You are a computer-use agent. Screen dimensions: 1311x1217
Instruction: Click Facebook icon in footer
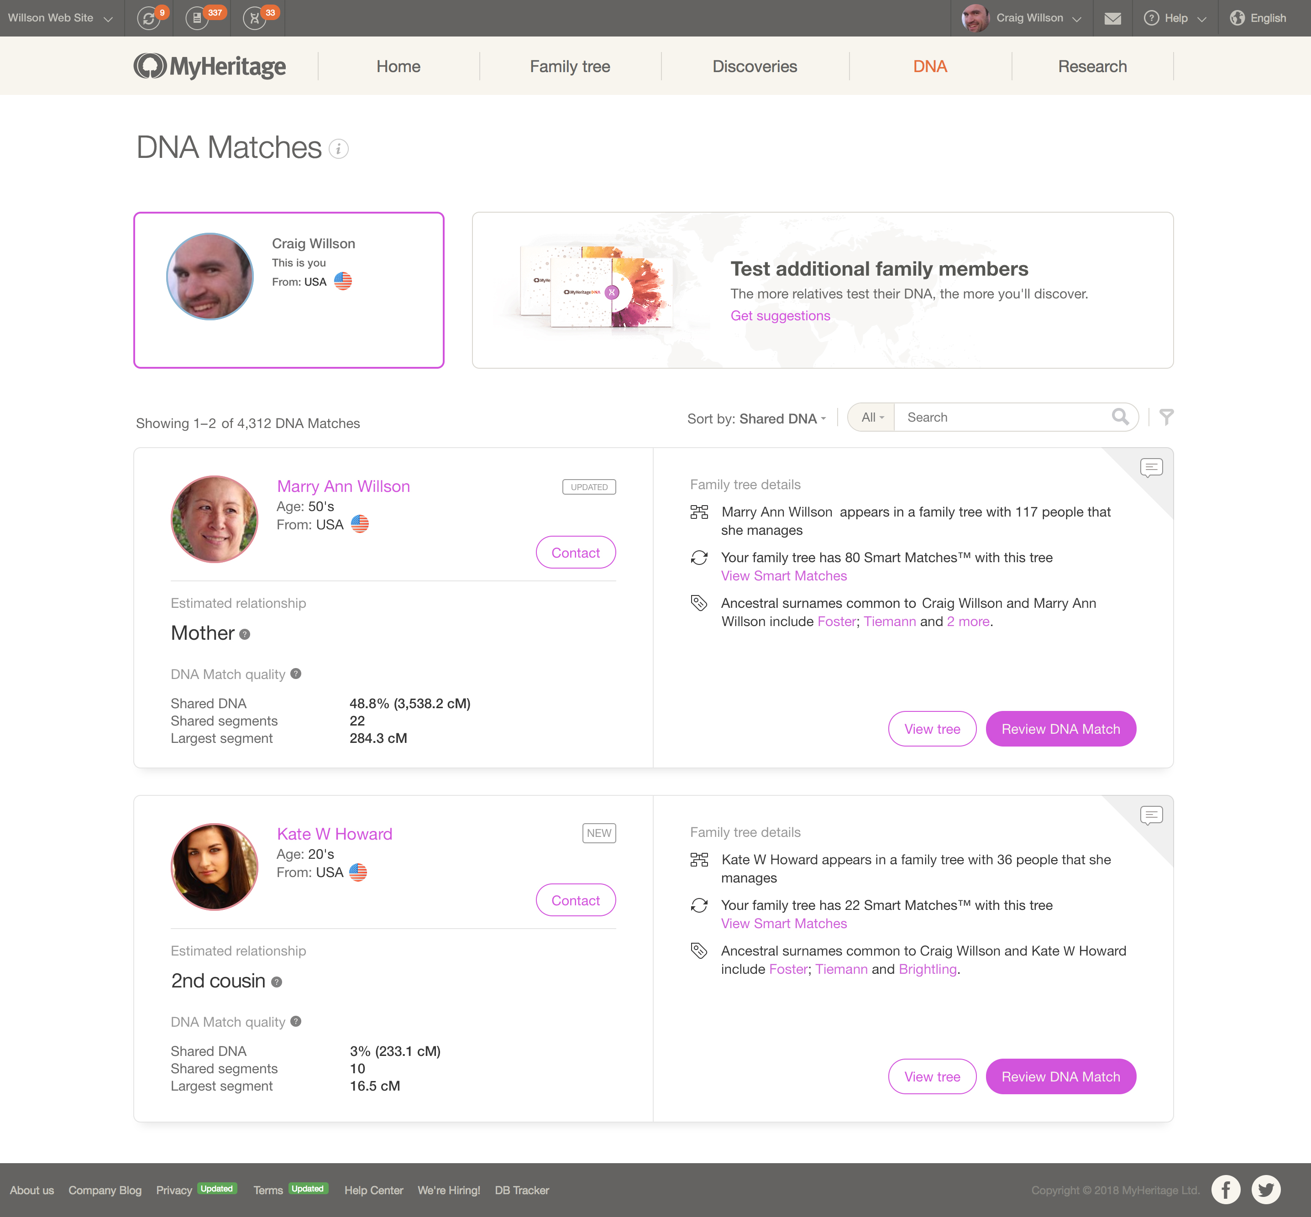point(1225,1189)
